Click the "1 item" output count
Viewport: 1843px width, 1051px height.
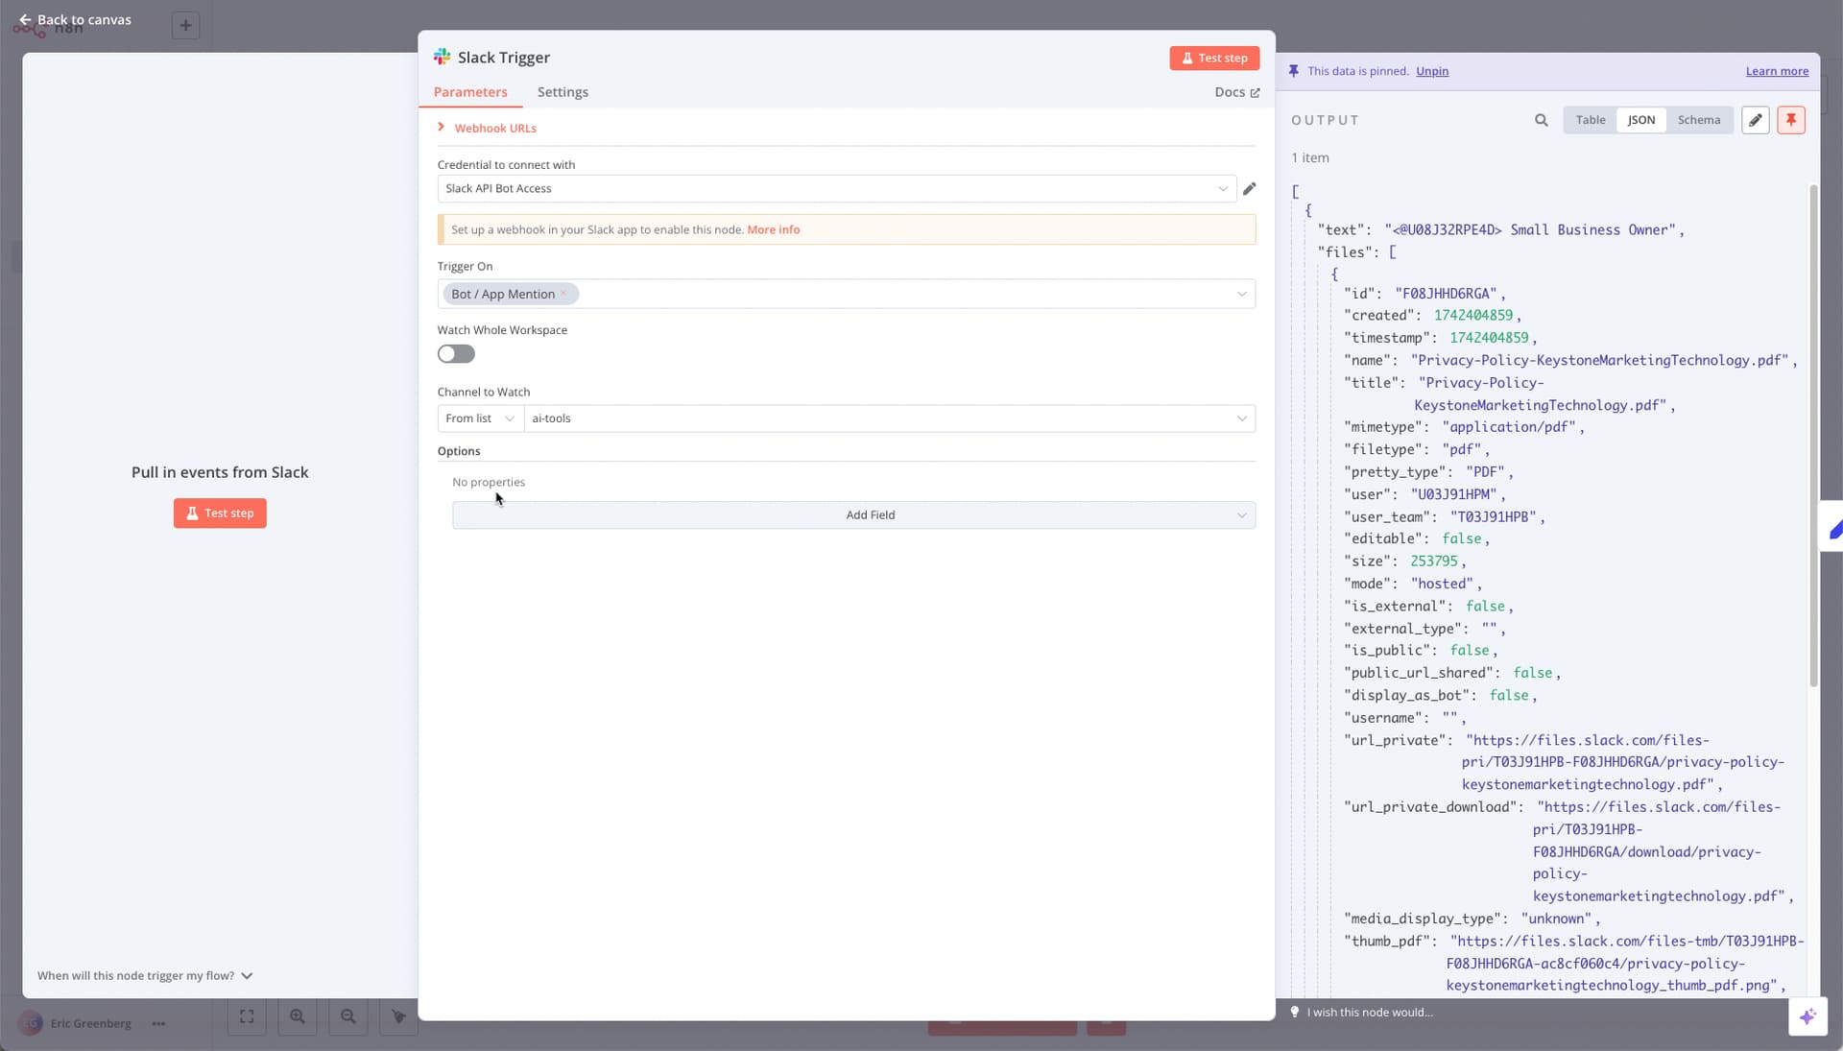pyautogui.click(x=1309, y=157)
